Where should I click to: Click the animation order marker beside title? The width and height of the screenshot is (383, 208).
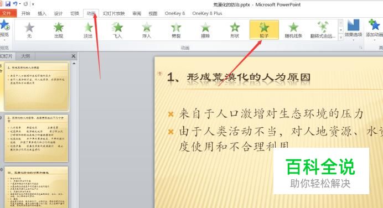[x=160, y=73]
